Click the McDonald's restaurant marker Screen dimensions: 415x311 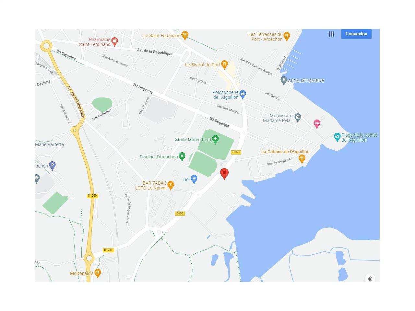98,273
